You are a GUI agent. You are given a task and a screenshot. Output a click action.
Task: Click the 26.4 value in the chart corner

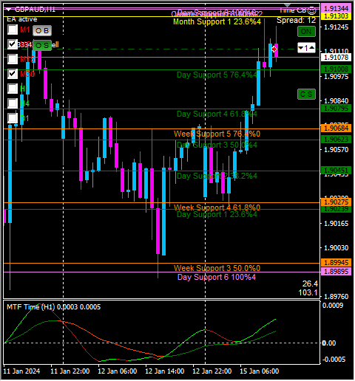(310, 284)
